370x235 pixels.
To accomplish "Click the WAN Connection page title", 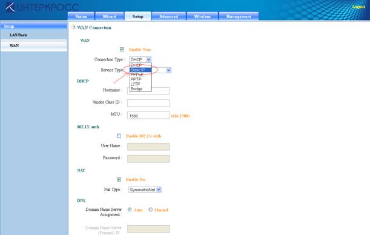I will coord(94,28).
